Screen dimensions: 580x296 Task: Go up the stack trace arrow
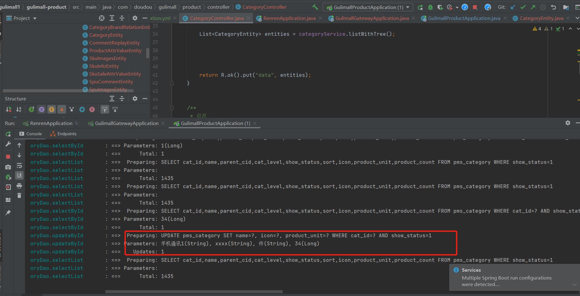coord(19,145)
